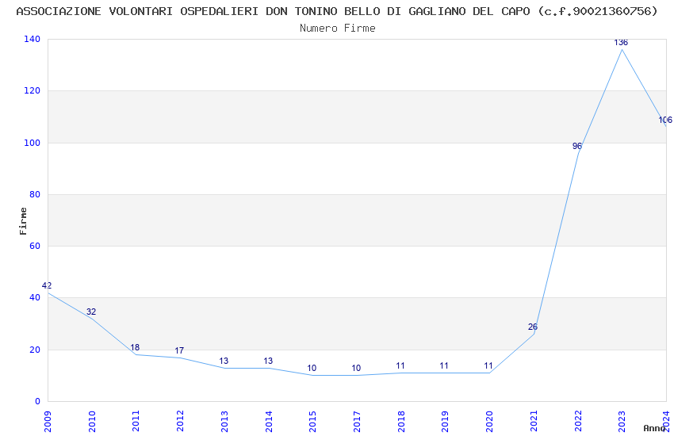This screenshot has width=674, height=436.
Task: Select the data value 10 for year 2015
Action: pyautogui.click(x=312, y=368)
